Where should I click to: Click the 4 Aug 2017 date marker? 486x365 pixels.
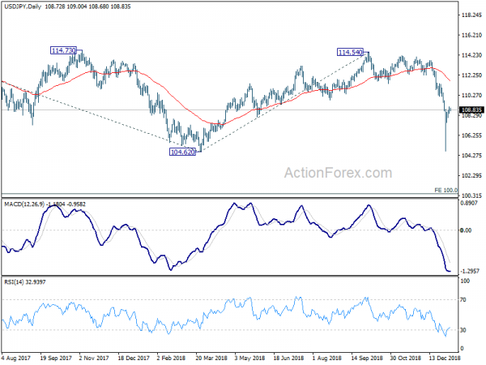[x=16, y=358]
